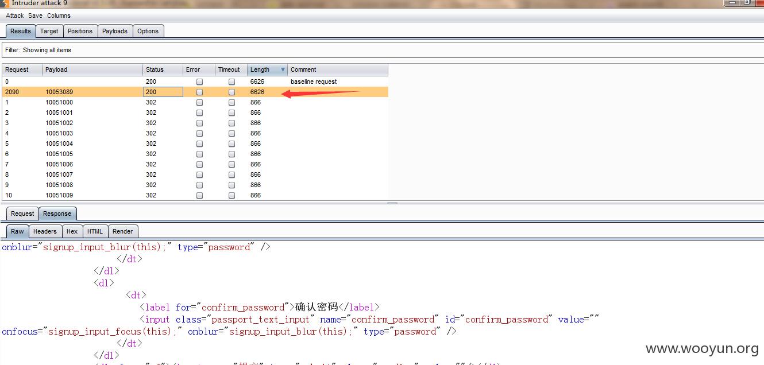764x365 pixels.
Task: Sort by the Comment column header
Action: (x=338, y=69)
